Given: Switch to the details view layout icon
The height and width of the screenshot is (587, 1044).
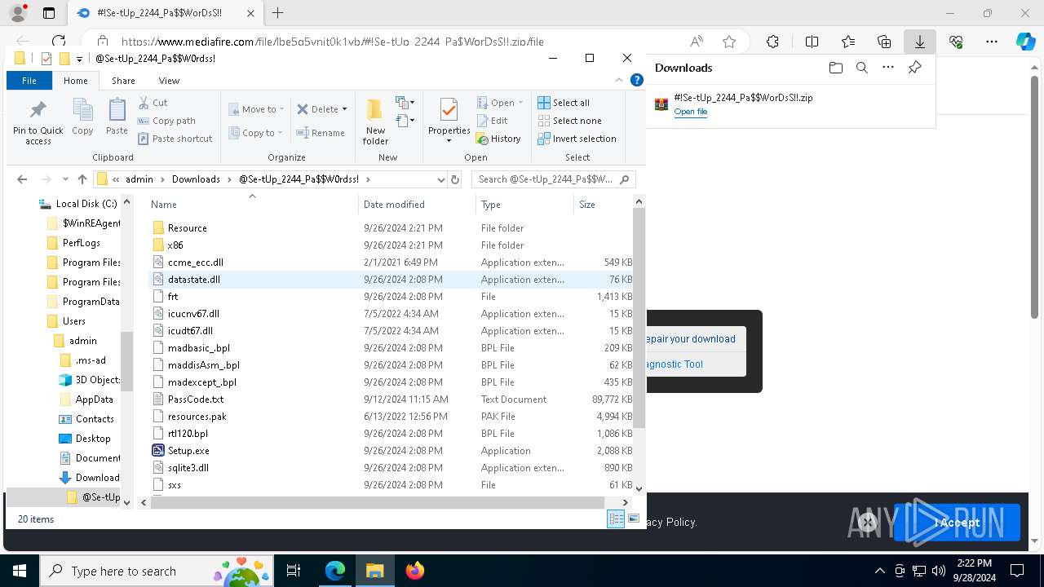Looking at the screenshot, I should coord(616,519).
